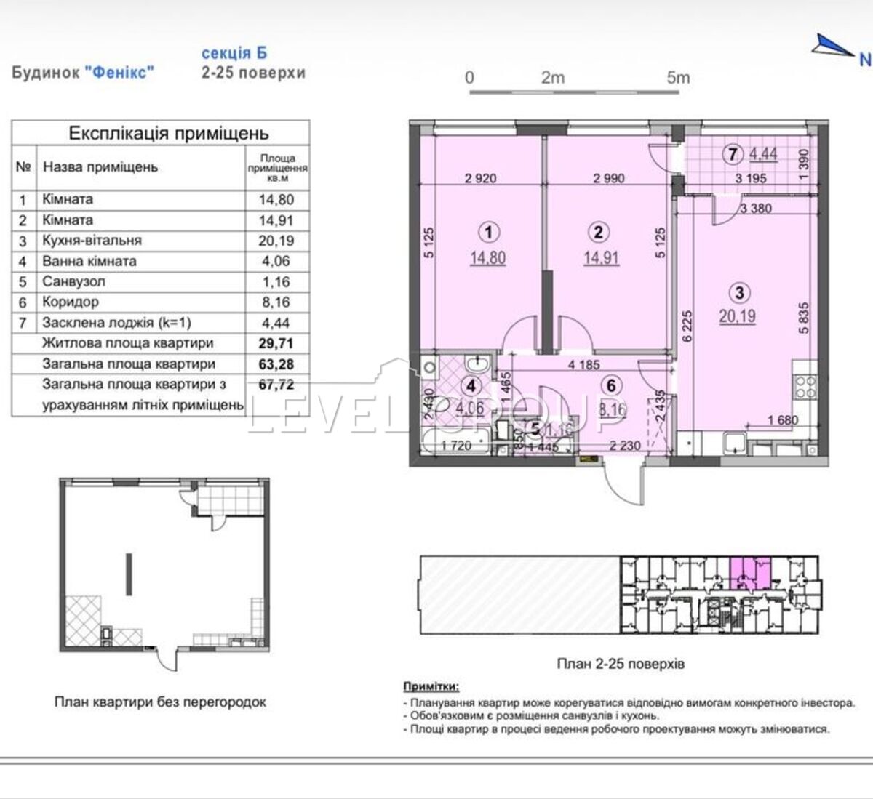
Task: Select the circled number 1 room marker
Action: point(489,232)
